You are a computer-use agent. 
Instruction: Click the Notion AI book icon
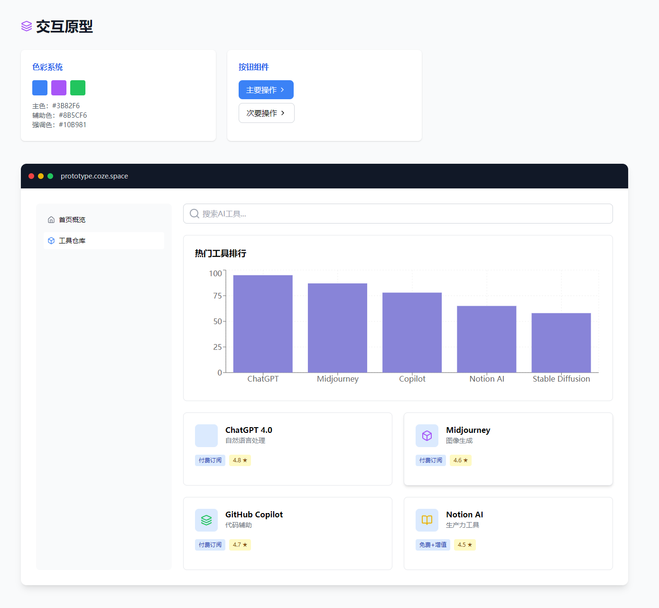tap(427, 520)
